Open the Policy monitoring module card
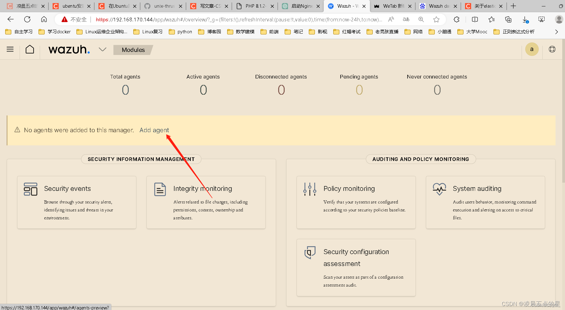This screenshot has height=310, width=565. 356,202
